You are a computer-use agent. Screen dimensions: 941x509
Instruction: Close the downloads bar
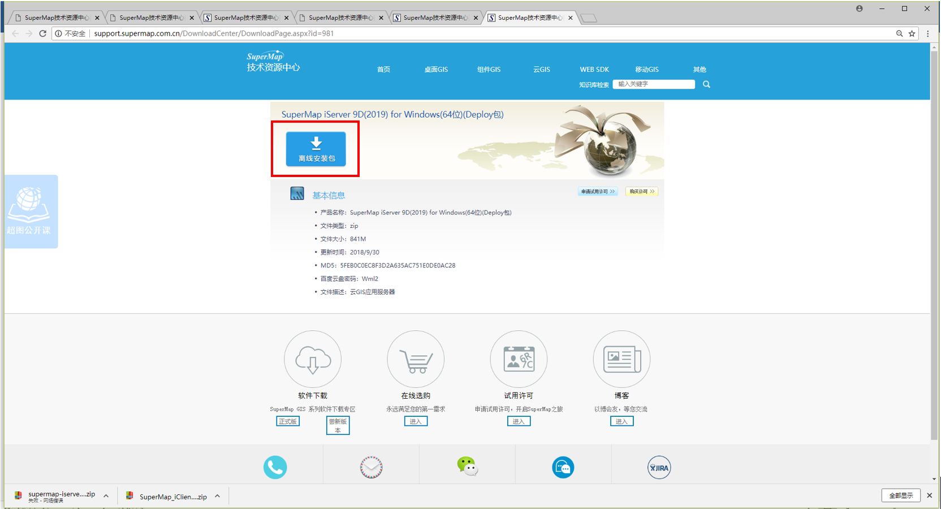929,495
